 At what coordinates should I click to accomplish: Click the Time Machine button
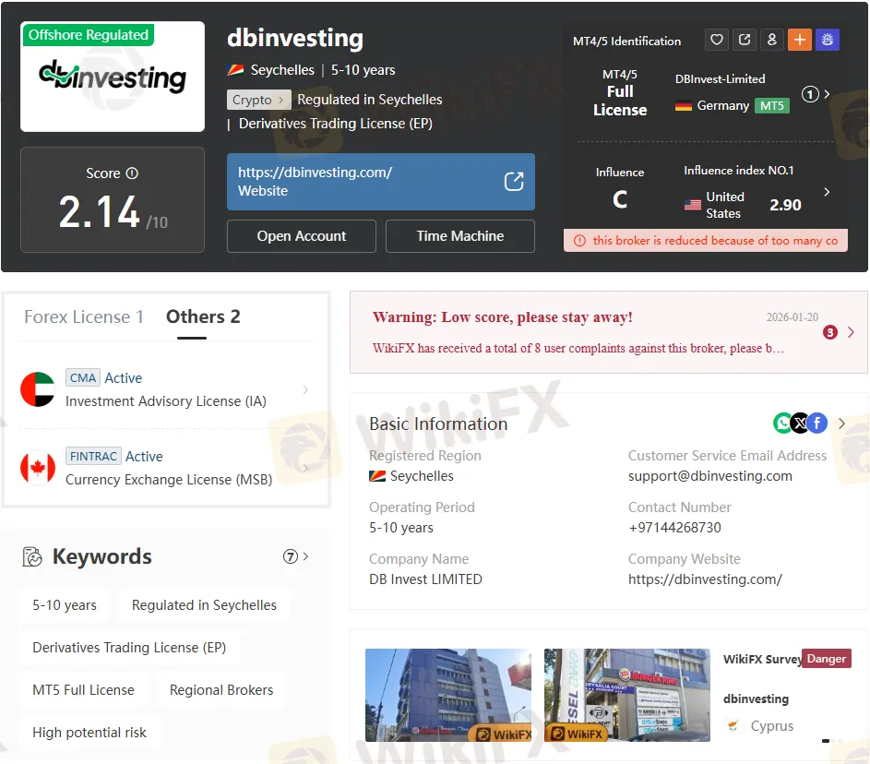(459, 236)
